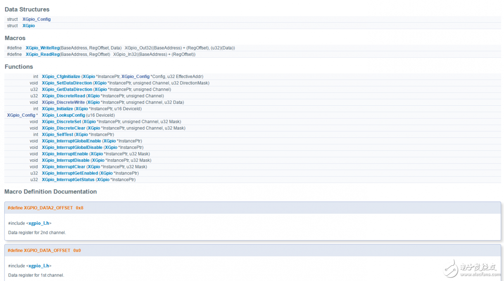
Task: Open XGpio_InterruptGetStatus function link
Action: 68,179
